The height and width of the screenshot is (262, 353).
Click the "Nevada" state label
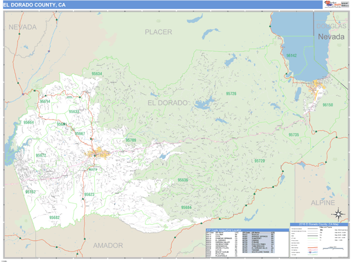coord(331,37)
